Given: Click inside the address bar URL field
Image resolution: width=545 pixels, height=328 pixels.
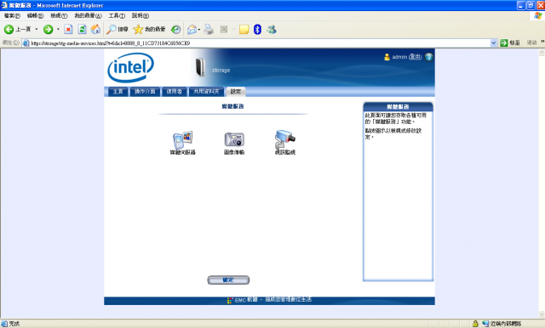Looking at the screenshot, I should [257, 43].
